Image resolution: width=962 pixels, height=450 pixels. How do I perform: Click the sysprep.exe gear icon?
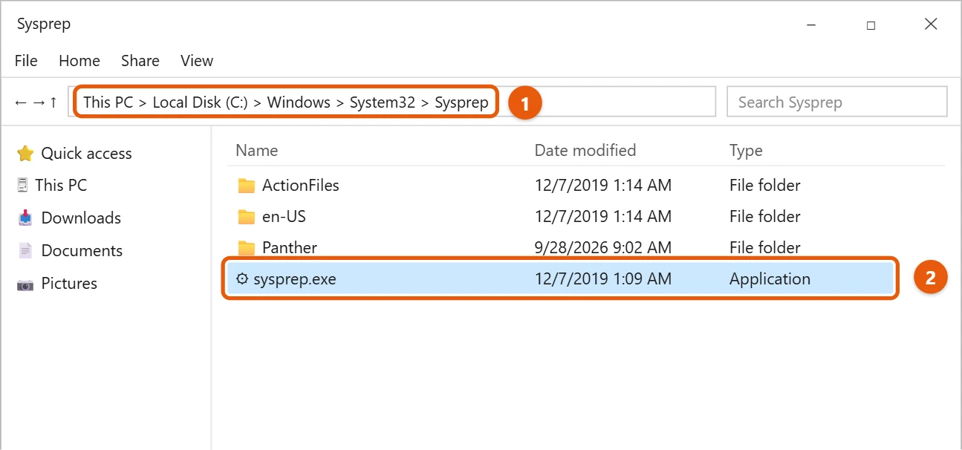241,279
